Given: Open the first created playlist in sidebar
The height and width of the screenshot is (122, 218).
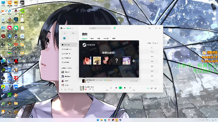Looking at the screenshot, I should pos(69,72).
